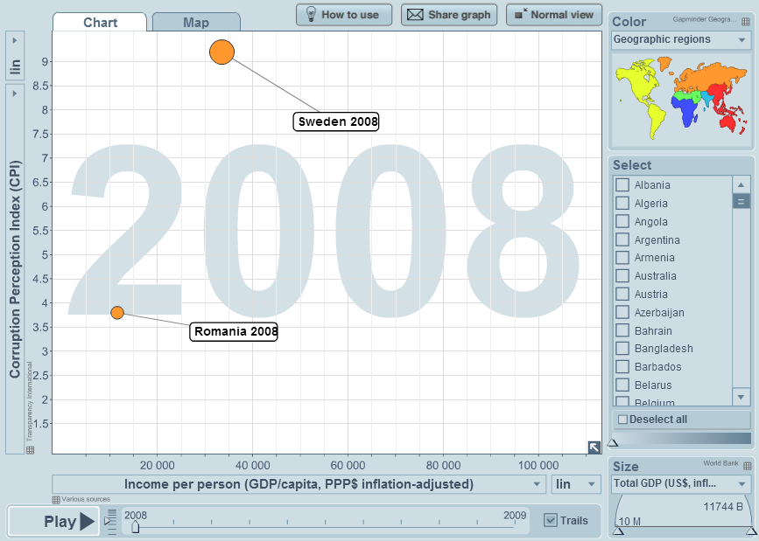Open the Color data source grid icon
The width and height of the screenshot is (759, 541).
click(x=745, y=22)
